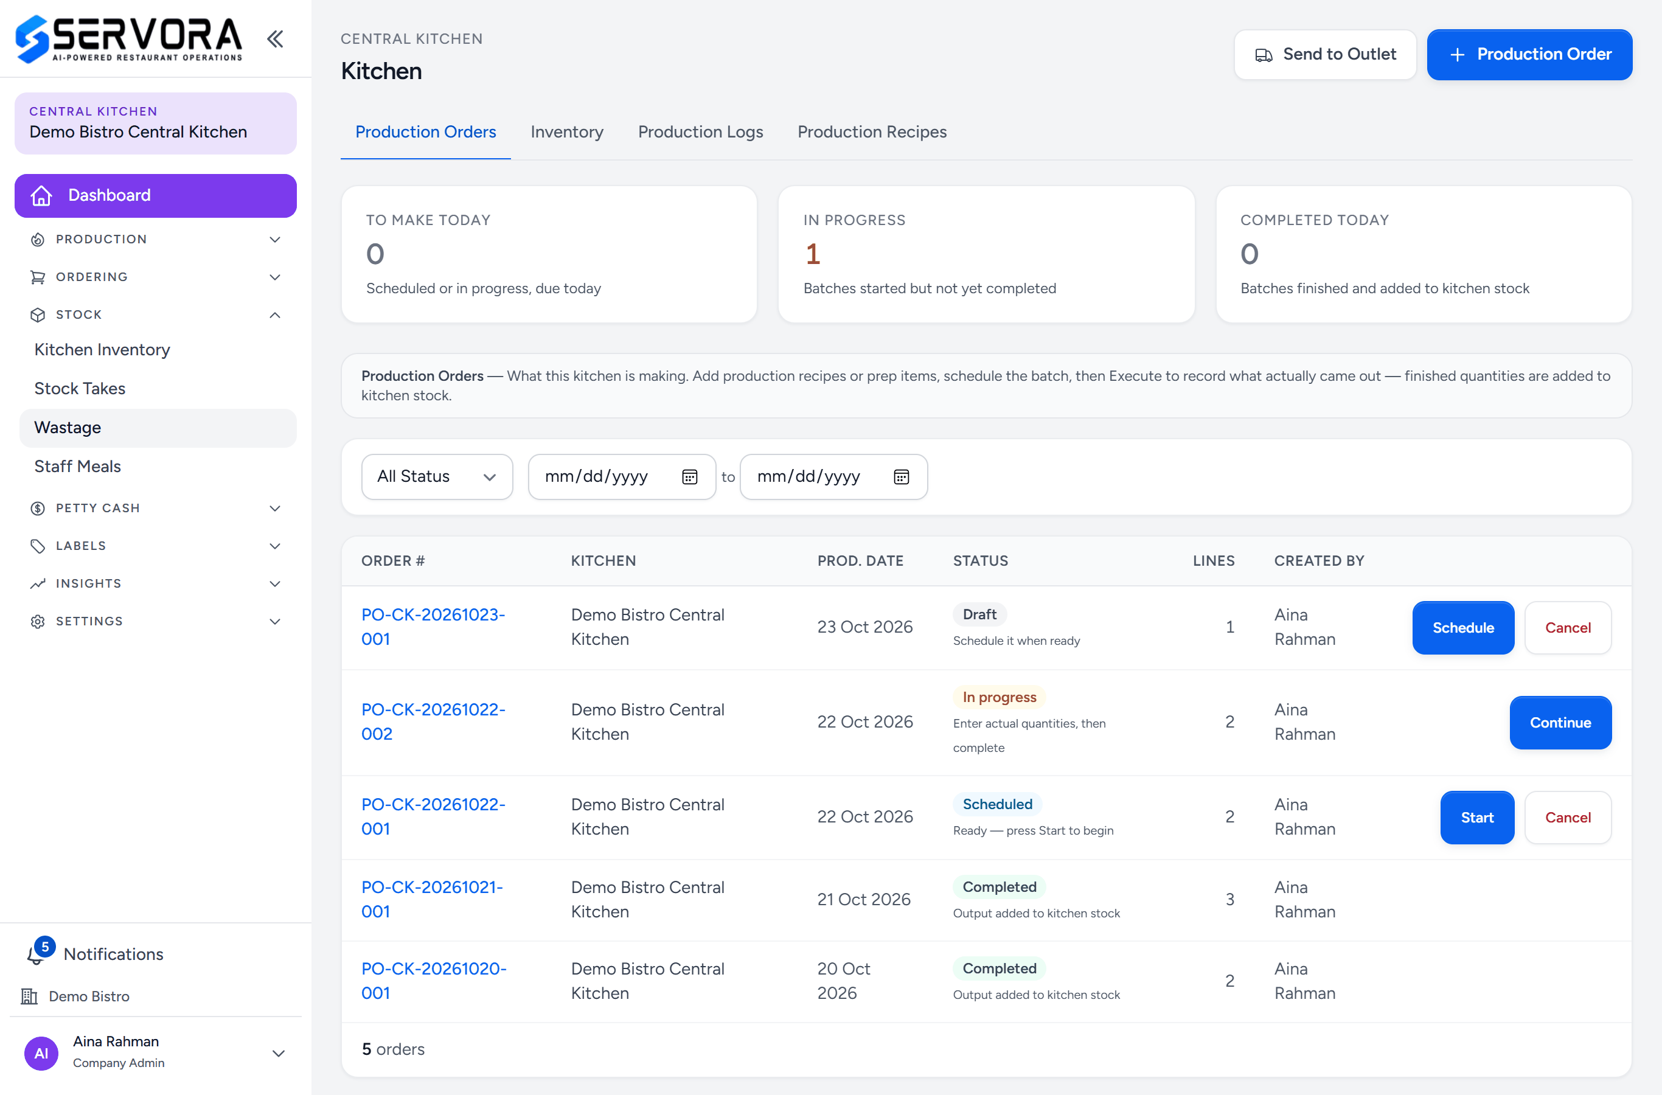Image resolution: width=1662 pixels, height=1095 pixels.
Task: Expand the Aina Rahman user menu chevron
Action: click(279, 1053)
